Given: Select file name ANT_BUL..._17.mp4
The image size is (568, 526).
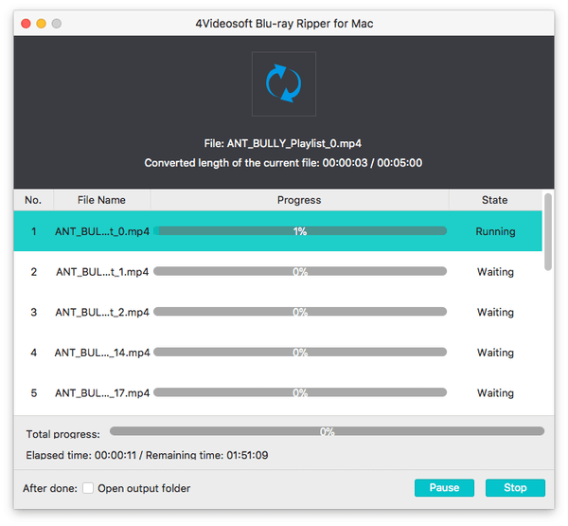Looking at the screenshot, I should click(102, 393).
